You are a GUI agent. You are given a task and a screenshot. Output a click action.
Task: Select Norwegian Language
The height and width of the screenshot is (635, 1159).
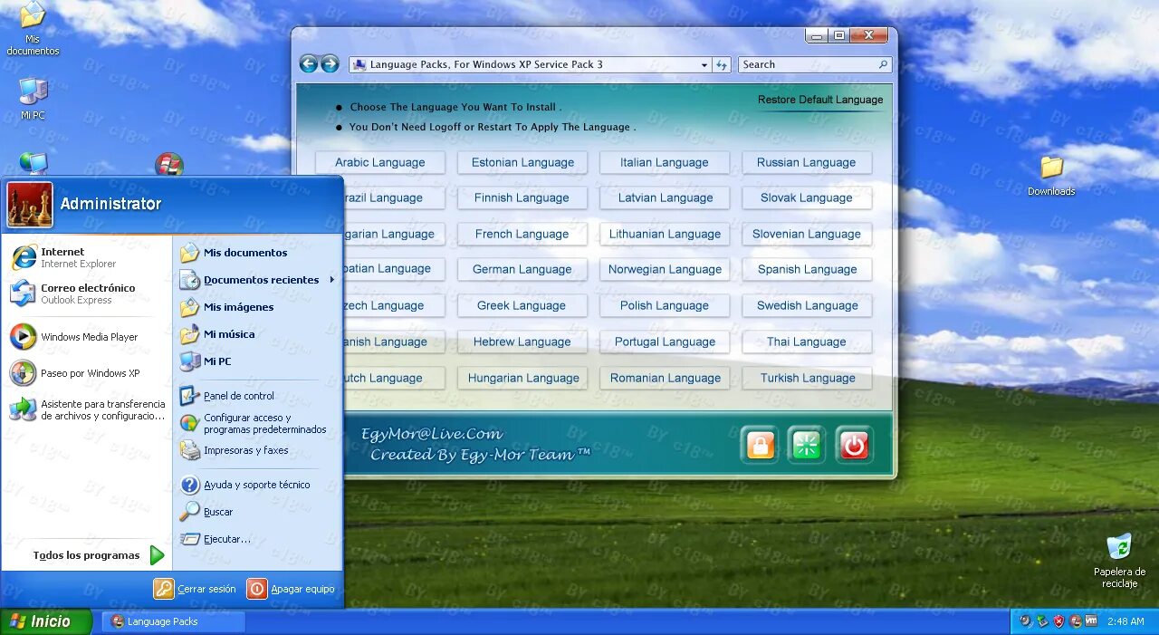click(665, 269)
